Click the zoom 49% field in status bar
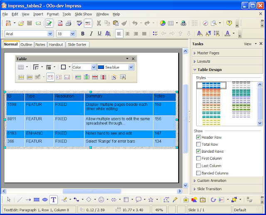Screen dimensions: 266x215 click(x=159, y=210)
